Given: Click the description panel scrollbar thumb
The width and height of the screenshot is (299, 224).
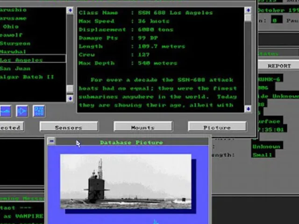Looking at the screenshot, I should tap(248, 18).
